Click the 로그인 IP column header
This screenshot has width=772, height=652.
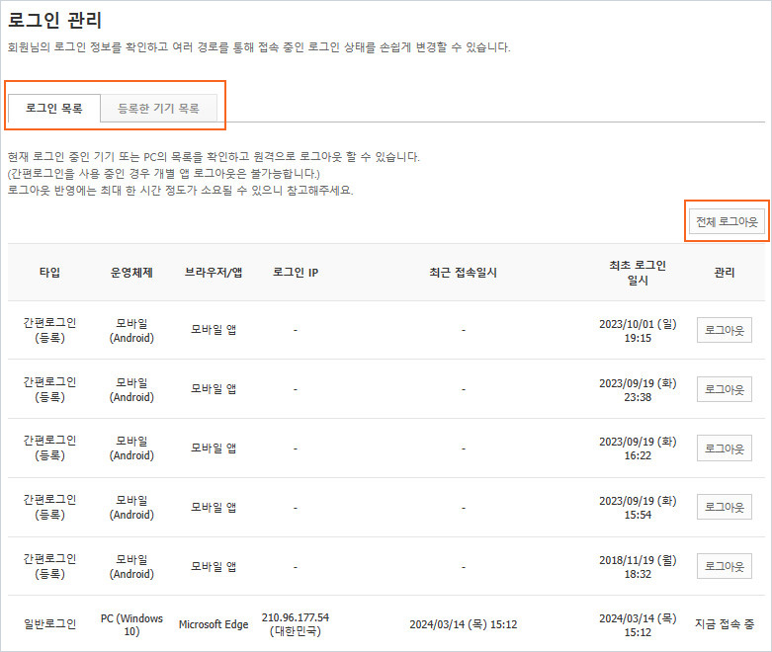(x=295, y=273)
